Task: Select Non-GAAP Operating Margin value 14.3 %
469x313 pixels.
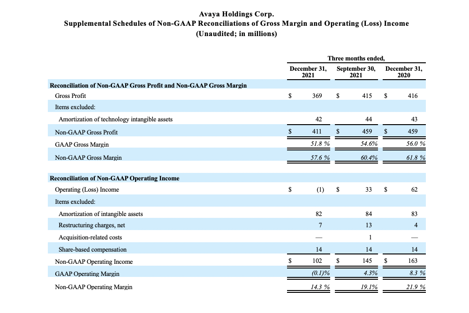Action: tap(320, 287)
